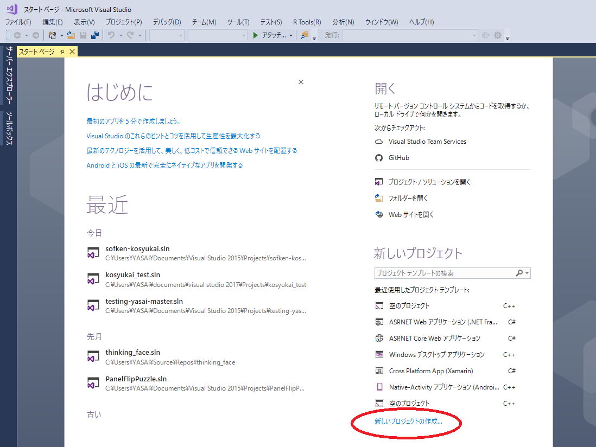This screenshot has width=596, height=447.
Task: Expand the アタッチ... debug target dropdown arrow
Action: (291, 35)
